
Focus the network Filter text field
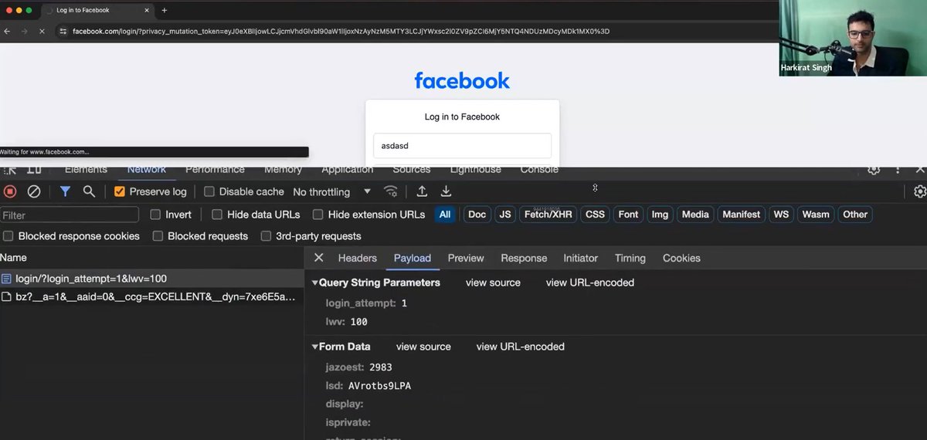pos(70,215)
